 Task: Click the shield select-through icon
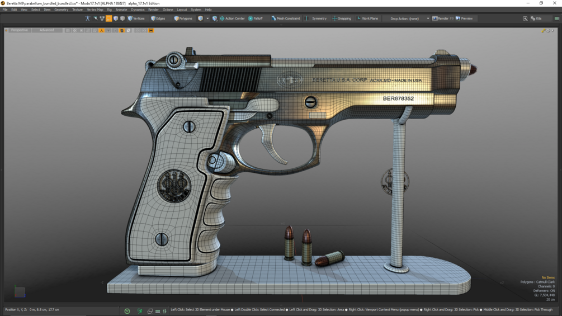coord(215,18)
